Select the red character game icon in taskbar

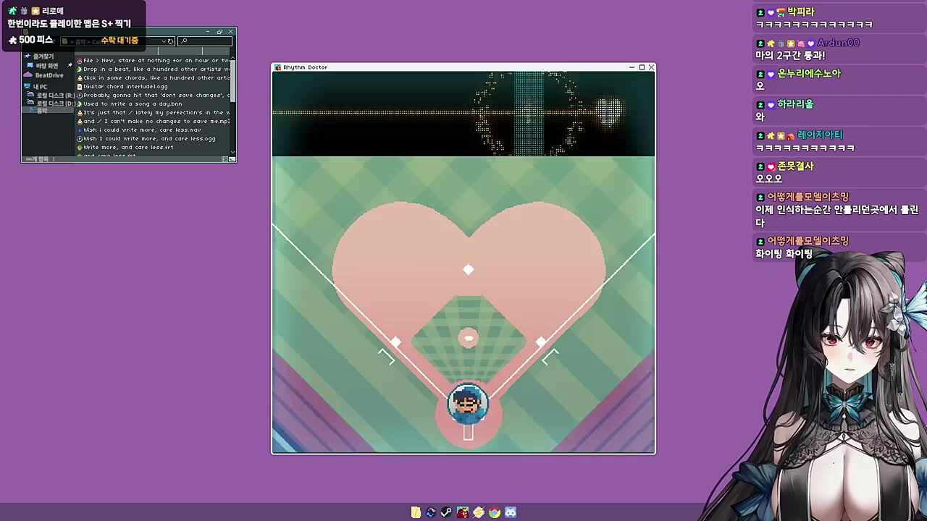[462, 512]
